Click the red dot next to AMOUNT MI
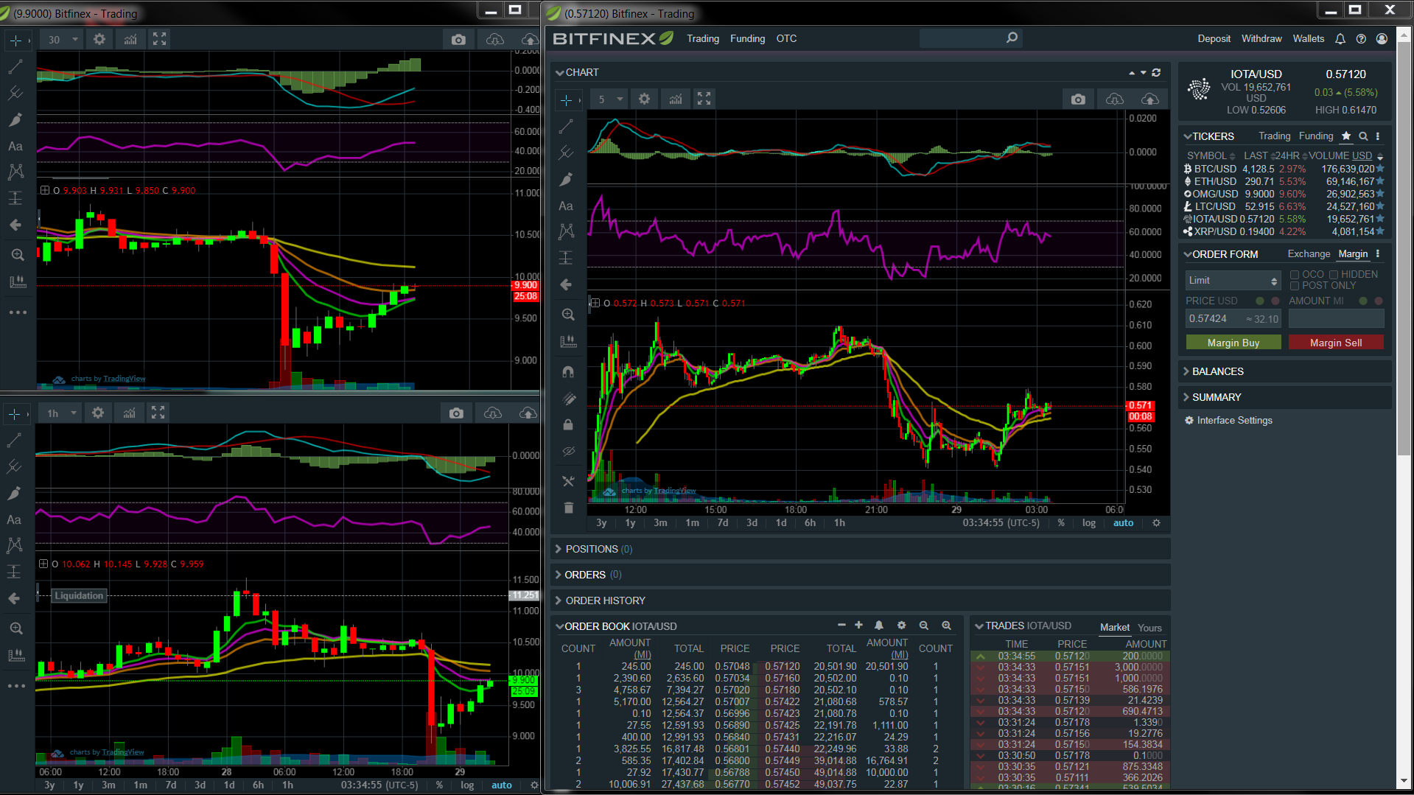Image resolution: width=1414 pixels, height=795 pixels. click(x=1379, y=301)
